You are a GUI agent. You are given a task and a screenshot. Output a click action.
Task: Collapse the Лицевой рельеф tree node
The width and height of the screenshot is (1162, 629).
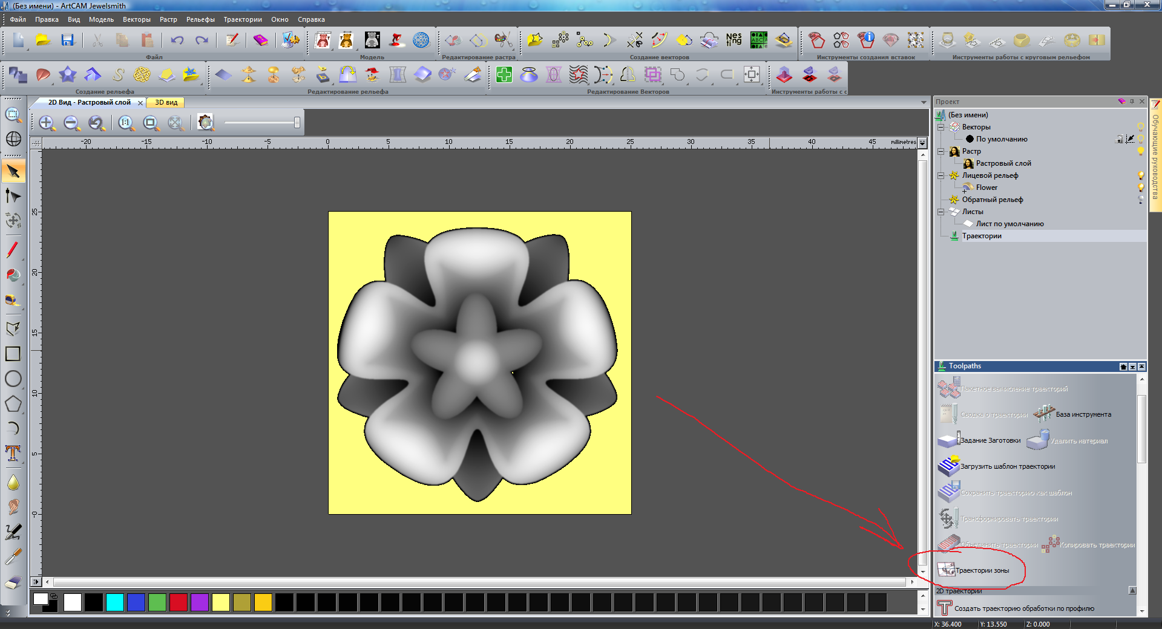[x=941, y=175]
